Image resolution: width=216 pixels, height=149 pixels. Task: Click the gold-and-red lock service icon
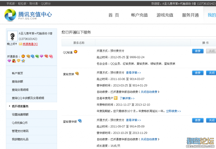click(14, 61)
